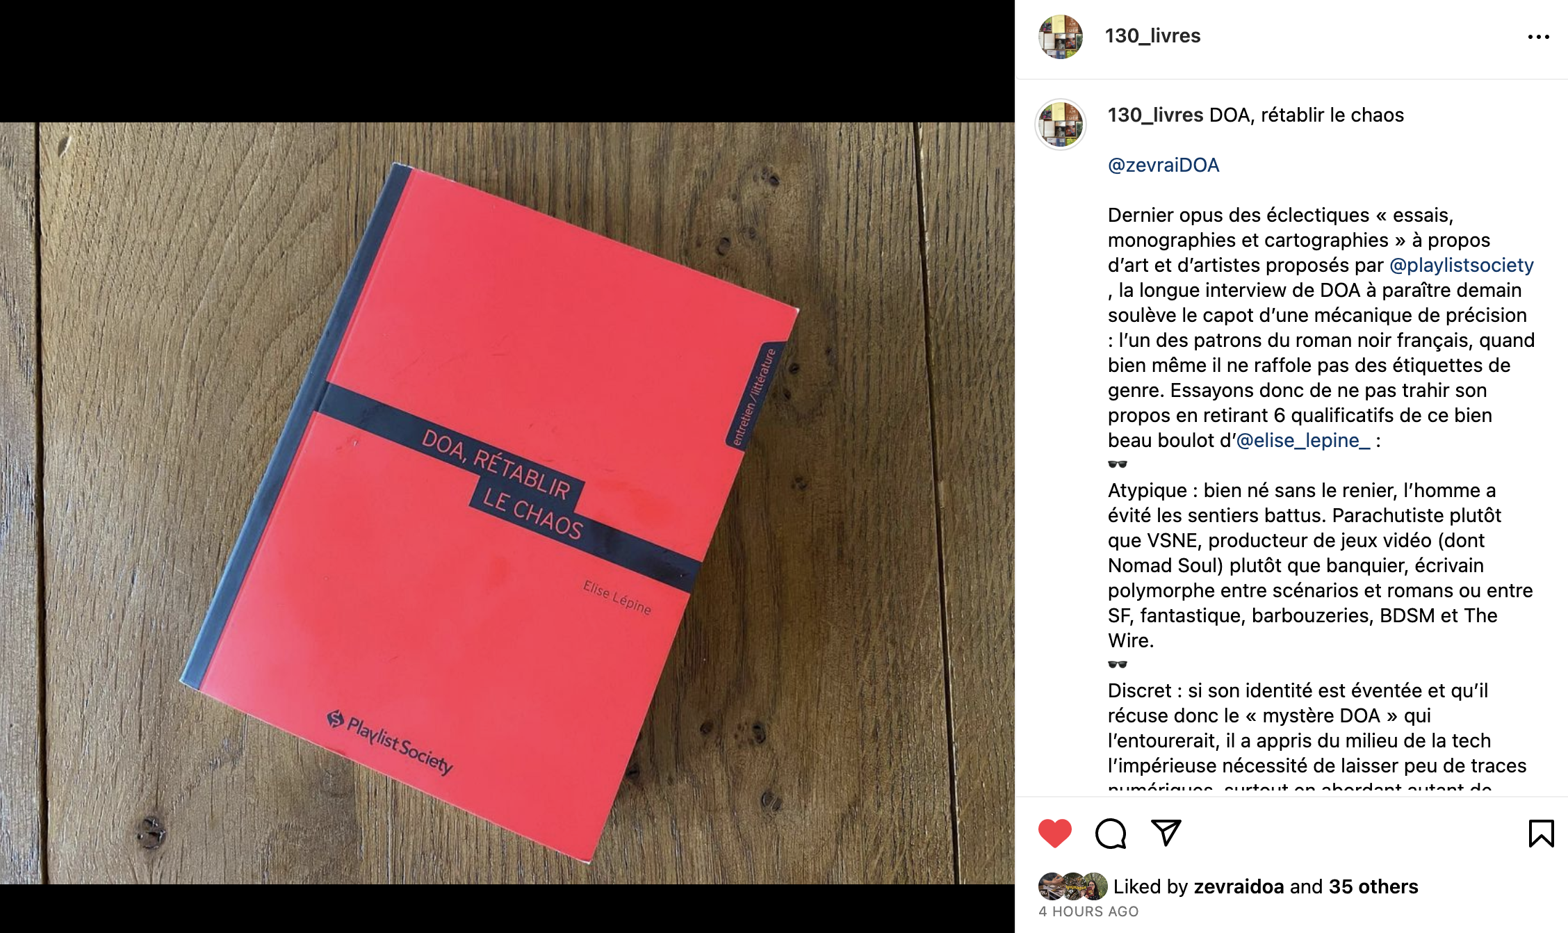Open the comment speech bubble icon
The width and height of the screenshot is (1568, 933).
click(x=1111, y=833)
